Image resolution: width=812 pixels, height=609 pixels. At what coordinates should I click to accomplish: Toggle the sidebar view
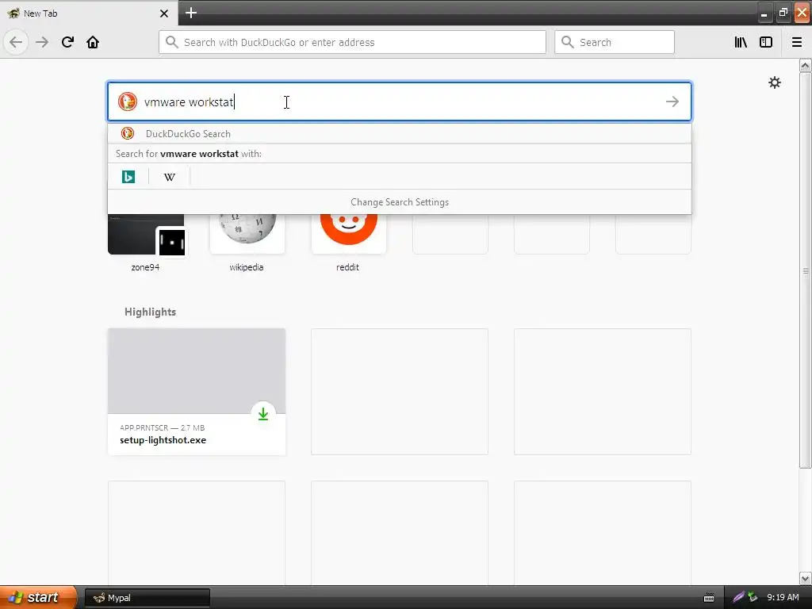(x=766, y=43)
